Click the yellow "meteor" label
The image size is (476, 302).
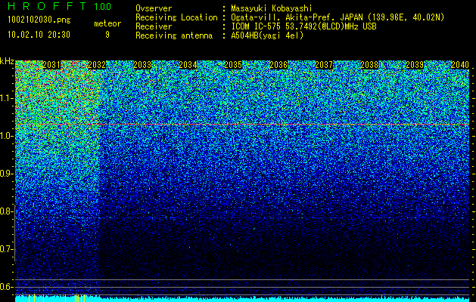click(107, 23)
